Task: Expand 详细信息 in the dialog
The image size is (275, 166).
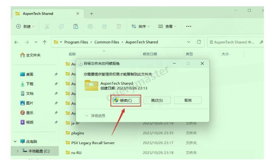Action: tap(95, 116)
